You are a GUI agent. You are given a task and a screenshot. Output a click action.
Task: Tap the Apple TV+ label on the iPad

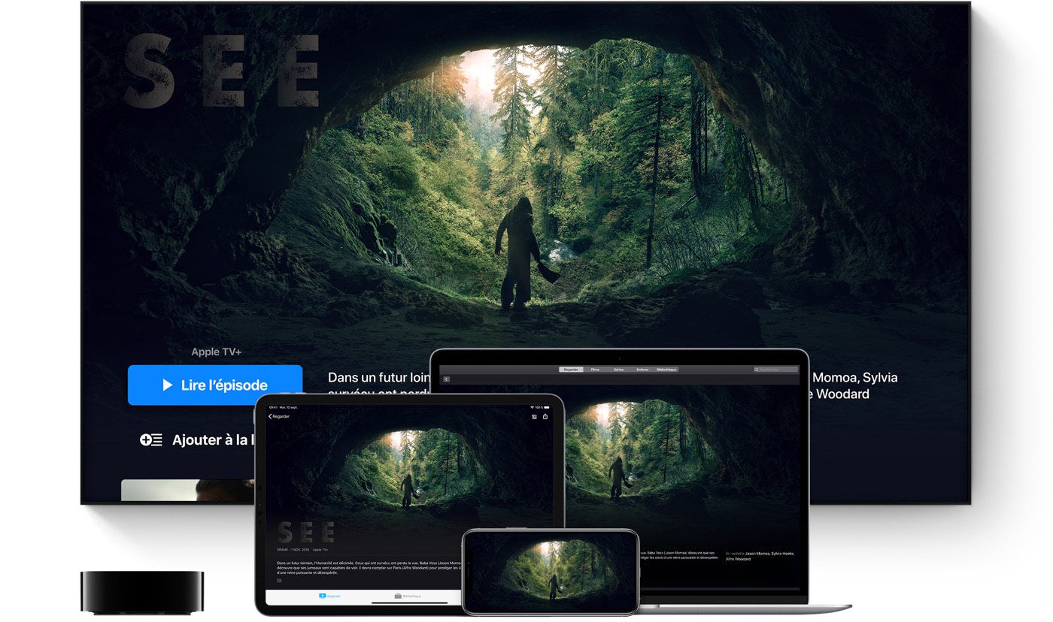(x=321, y=550)
